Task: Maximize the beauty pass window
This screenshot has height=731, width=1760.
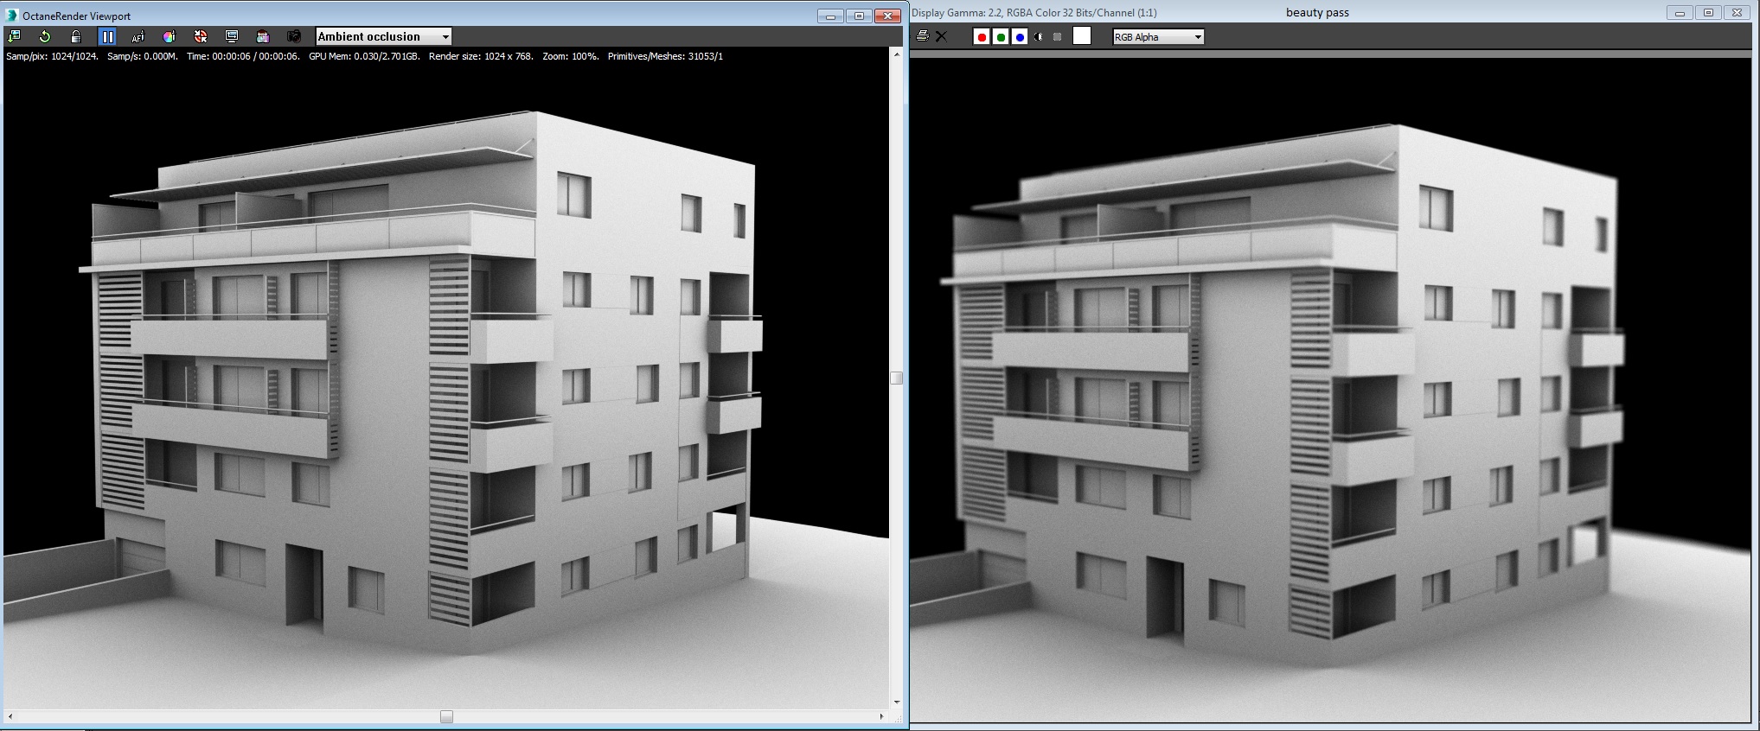Action: (1708, 13)
